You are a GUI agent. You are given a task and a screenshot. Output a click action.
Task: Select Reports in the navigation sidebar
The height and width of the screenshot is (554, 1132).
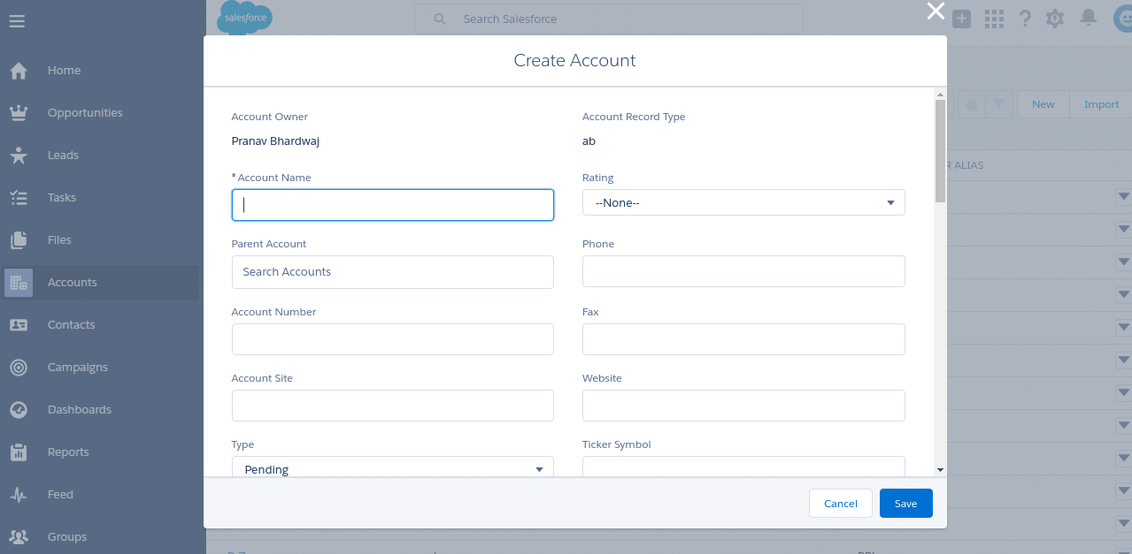68,452
